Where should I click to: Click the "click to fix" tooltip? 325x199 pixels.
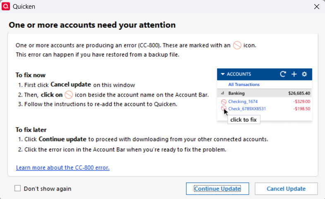[244, 120]
